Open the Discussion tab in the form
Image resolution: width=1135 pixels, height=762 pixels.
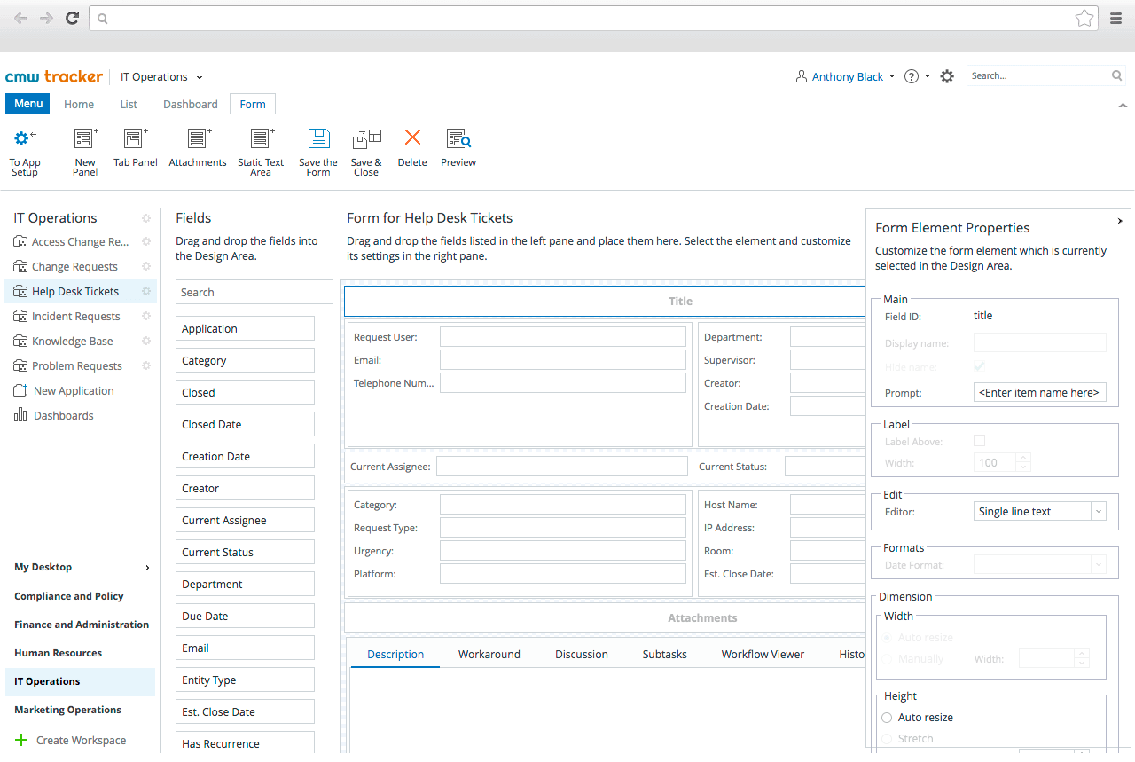(582, 654)
